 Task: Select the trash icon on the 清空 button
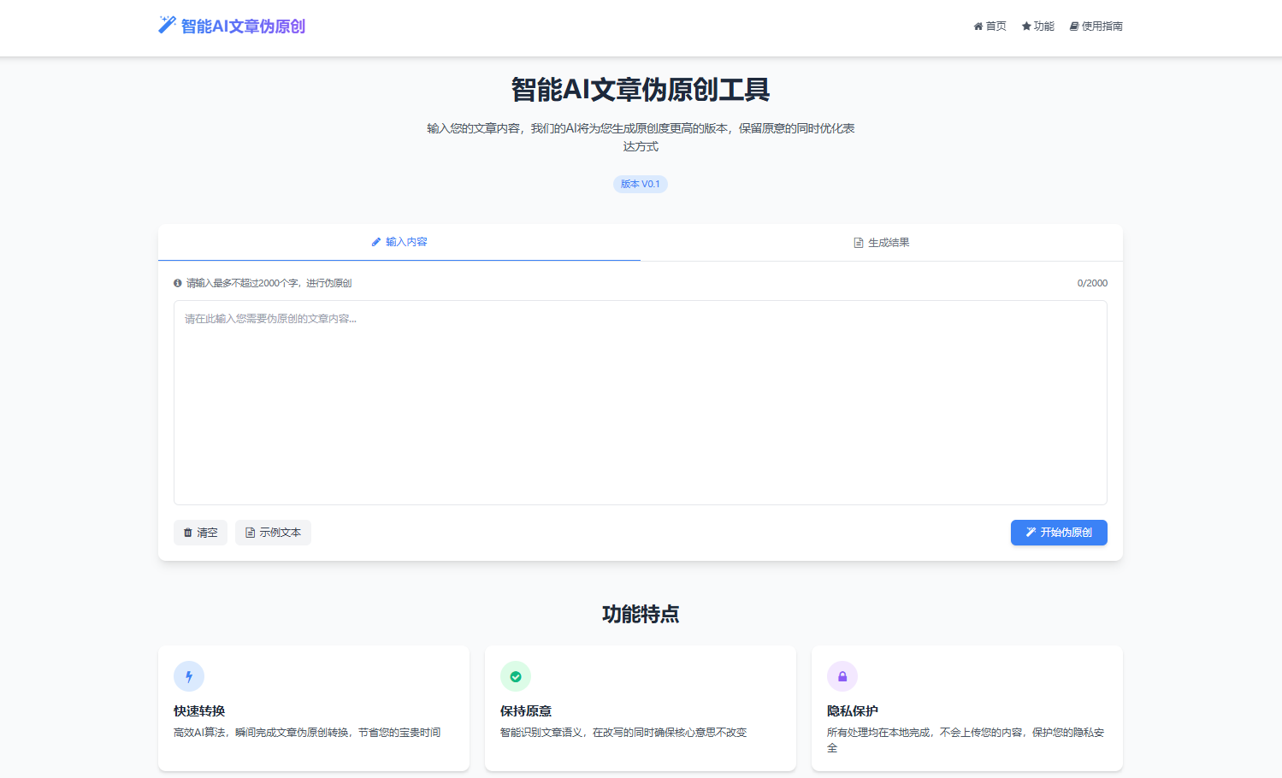point(188,532)
